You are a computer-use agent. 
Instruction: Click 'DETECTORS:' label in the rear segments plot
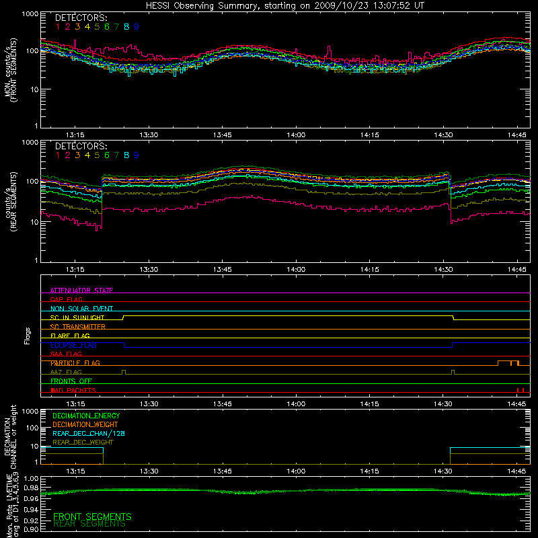[x=81, y=147]
